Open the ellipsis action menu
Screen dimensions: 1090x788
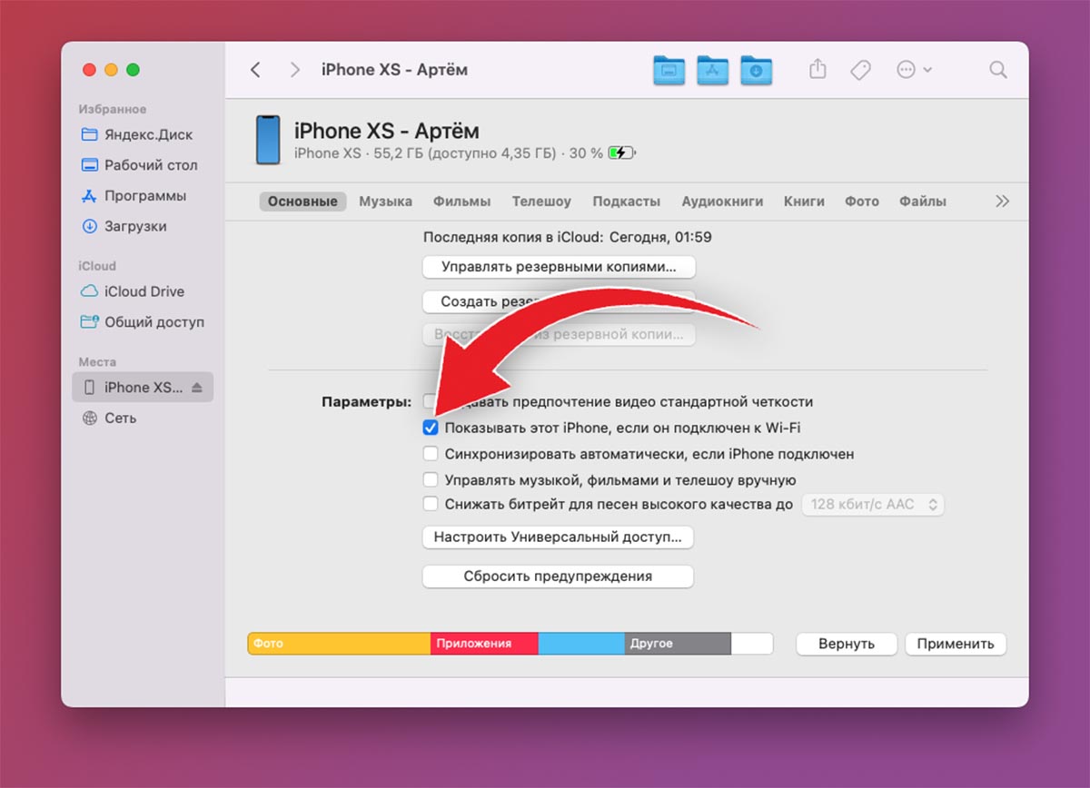(x=913, y=70)
